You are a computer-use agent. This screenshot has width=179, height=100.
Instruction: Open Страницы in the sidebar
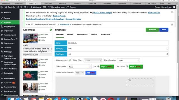8,31
